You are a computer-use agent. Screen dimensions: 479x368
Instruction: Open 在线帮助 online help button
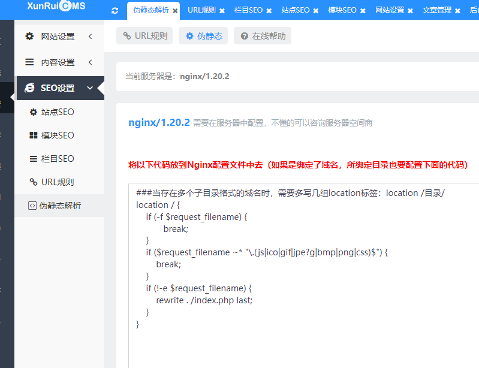(263, 36)
